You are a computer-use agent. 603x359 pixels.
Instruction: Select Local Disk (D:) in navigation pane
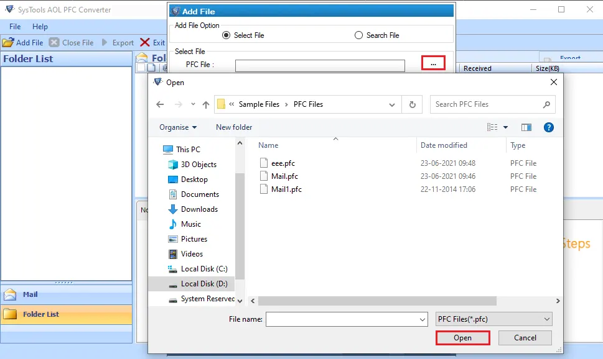191,284
